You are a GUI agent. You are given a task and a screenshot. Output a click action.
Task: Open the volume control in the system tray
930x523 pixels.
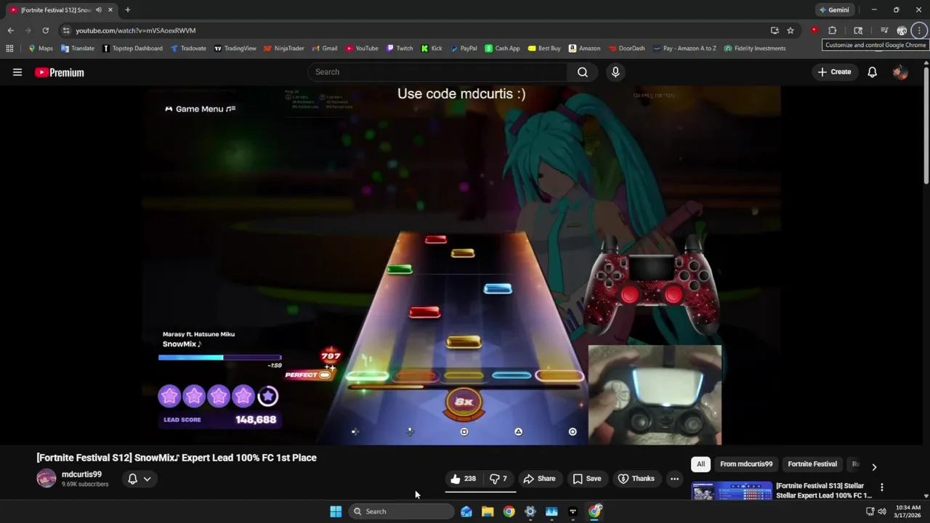[882, 511]
